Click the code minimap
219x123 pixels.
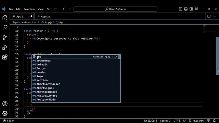coord(209,29)
